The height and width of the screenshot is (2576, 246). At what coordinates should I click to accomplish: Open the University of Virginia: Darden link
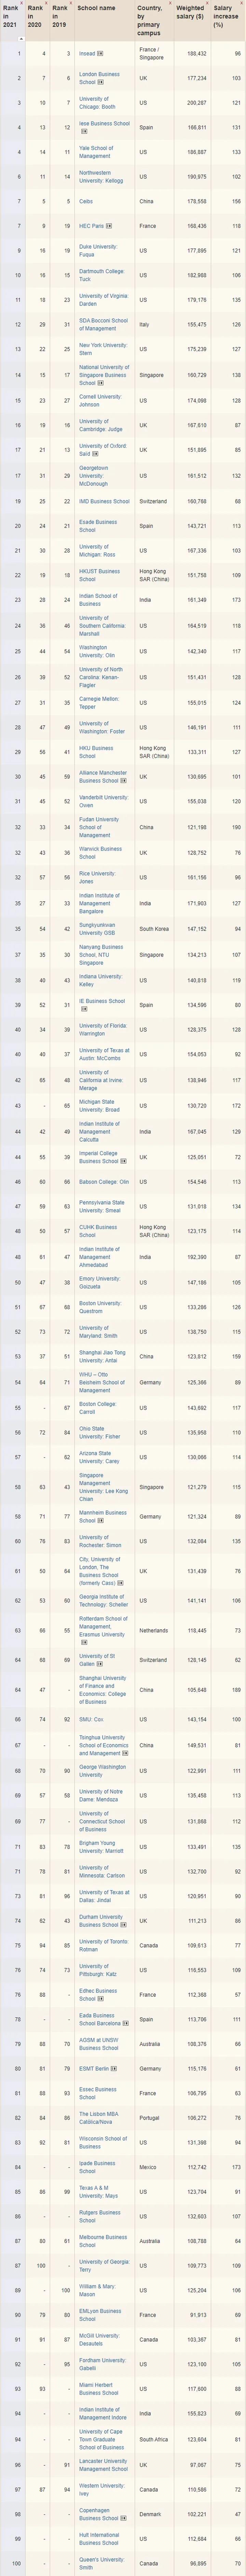103,299
